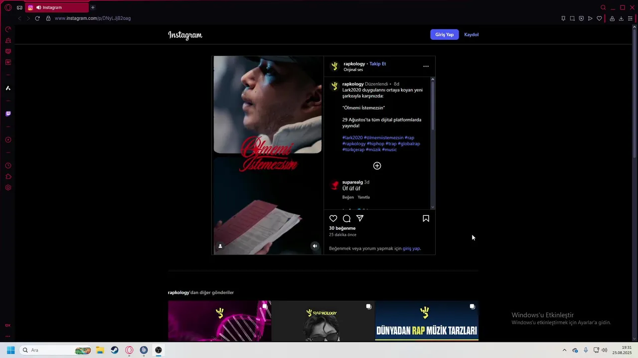Open the RAPKOLOGY portrait post thumbnail

pos(323,321)
